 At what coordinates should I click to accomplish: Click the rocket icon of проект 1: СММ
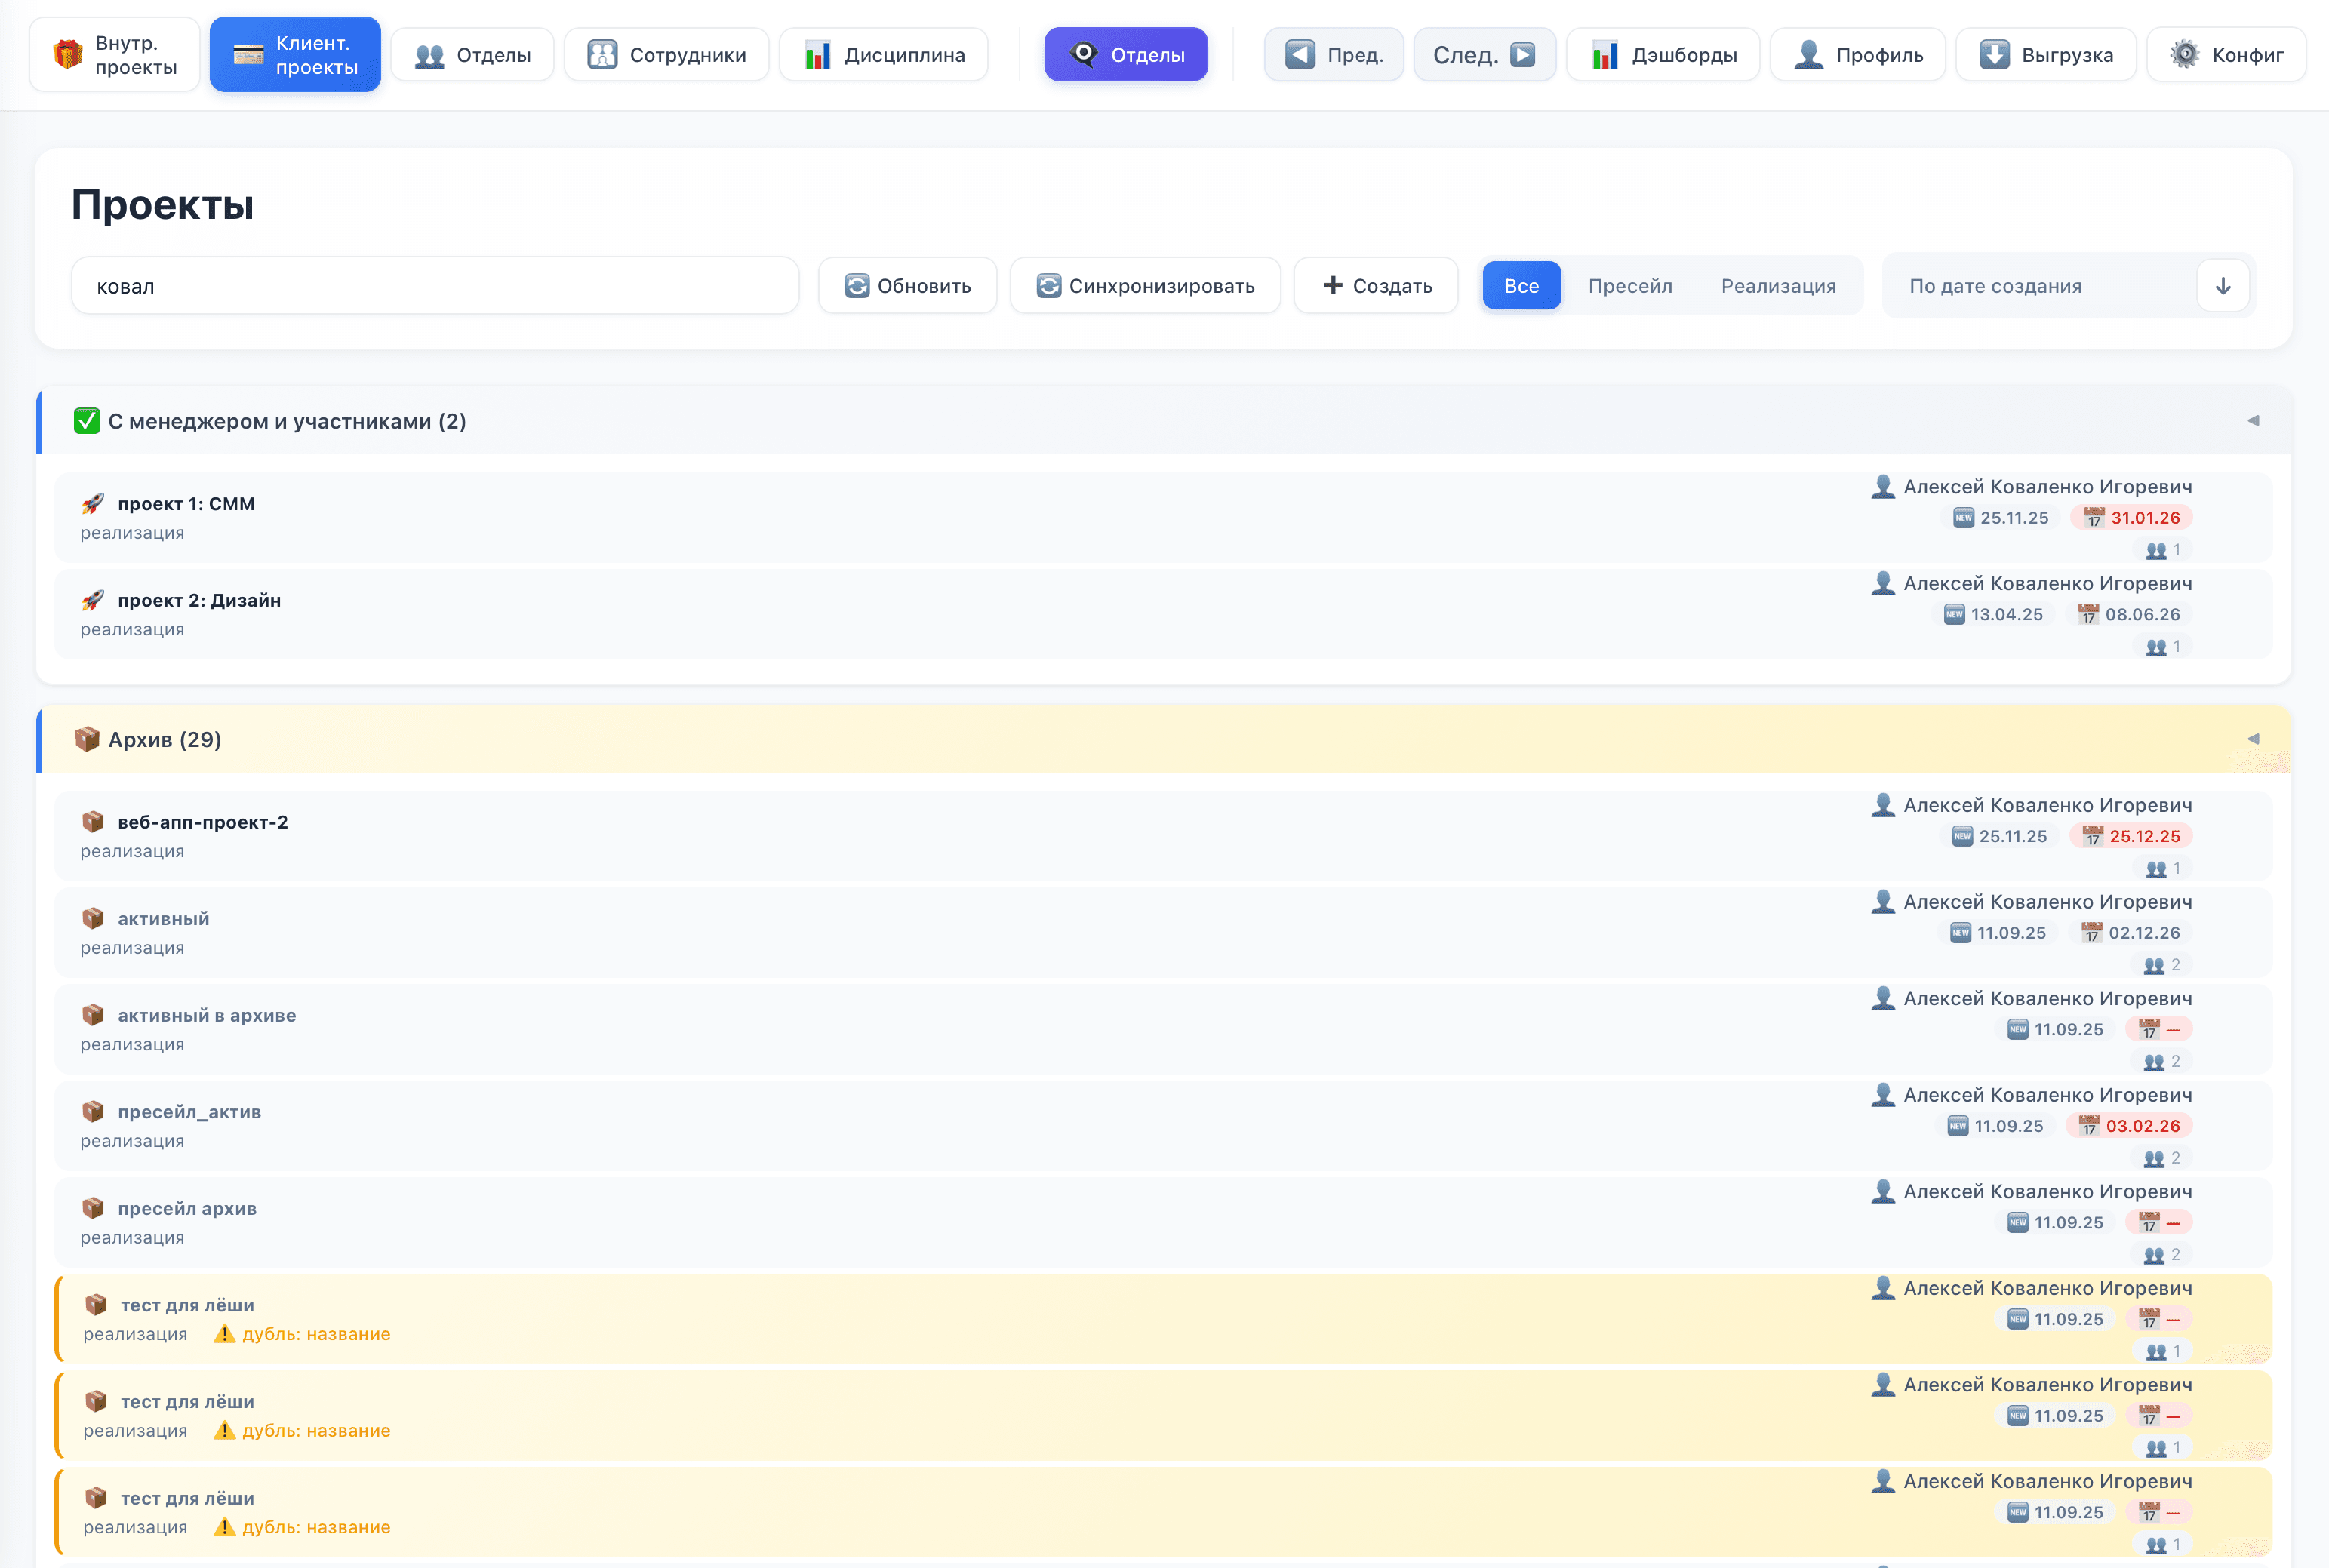click(x=93, y=503)
